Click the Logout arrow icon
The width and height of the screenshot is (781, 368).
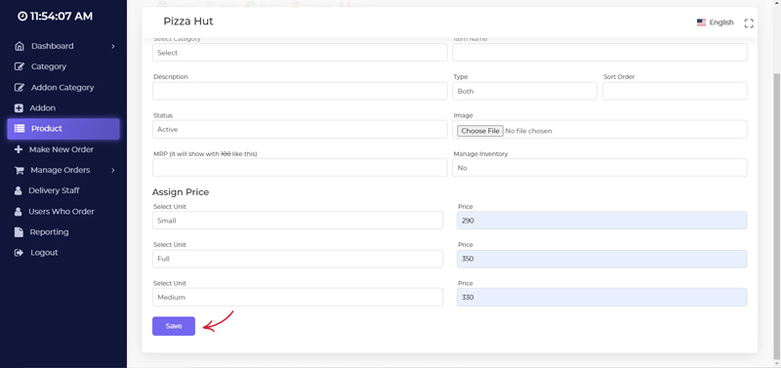19,253
